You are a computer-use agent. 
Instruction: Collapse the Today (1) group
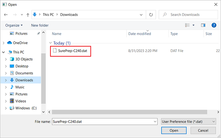[x=50, y=43]
